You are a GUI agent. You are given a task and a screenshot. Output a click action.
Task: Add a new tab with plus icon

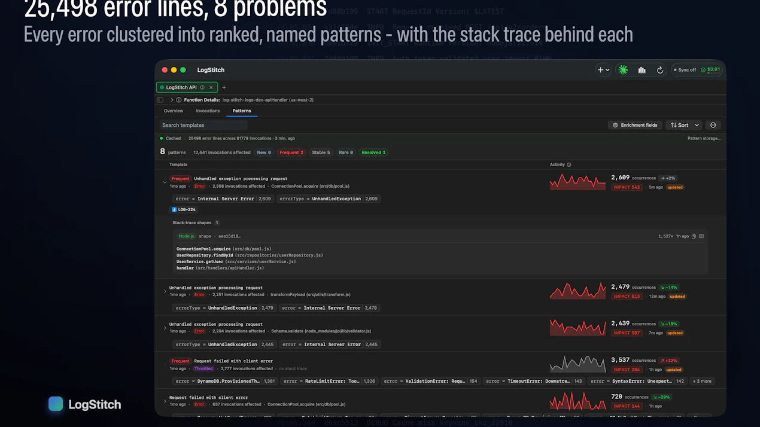(x=224, y=87)
